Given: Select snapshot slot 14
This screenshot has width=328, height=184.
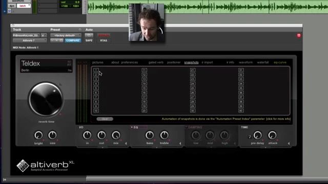Looking at the screenshot, I should [x=144, y=84].
